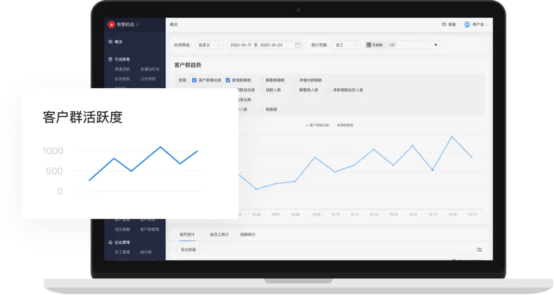Image resolution: width=554 pixels, height=295 pixels.
Task: Click the highlighted 10-15 chart data point
Action: (x=432, y=170)
